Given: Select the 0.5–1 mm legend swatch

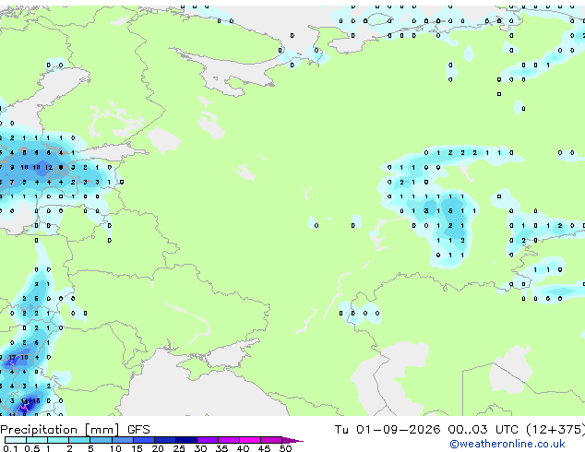Looking at the screenshot, I should (x=37, y=440).
